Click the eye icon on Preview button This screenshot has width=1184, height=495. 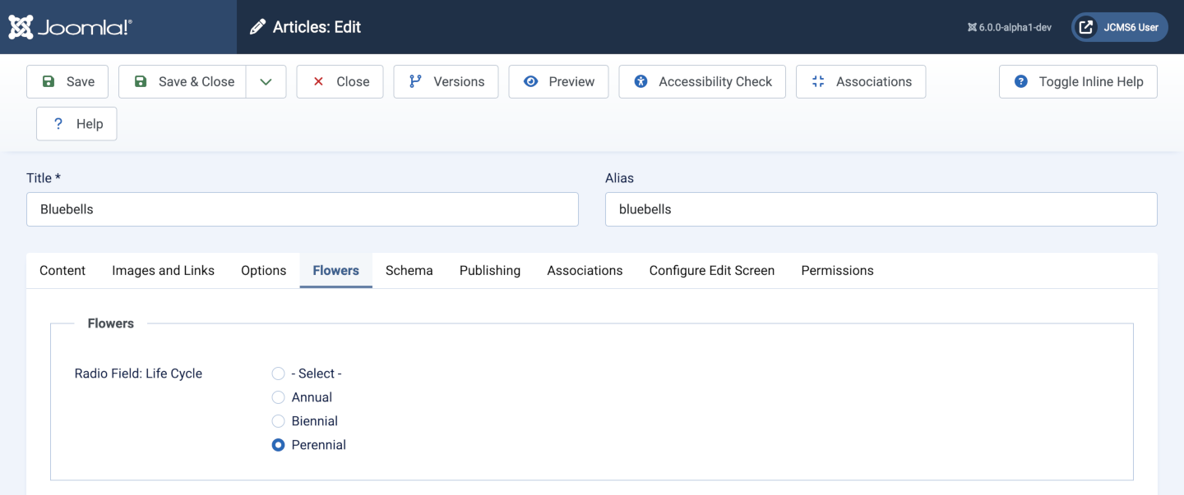(529, 81)
